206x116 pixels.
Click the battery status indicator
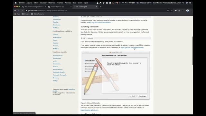point(132,3)
